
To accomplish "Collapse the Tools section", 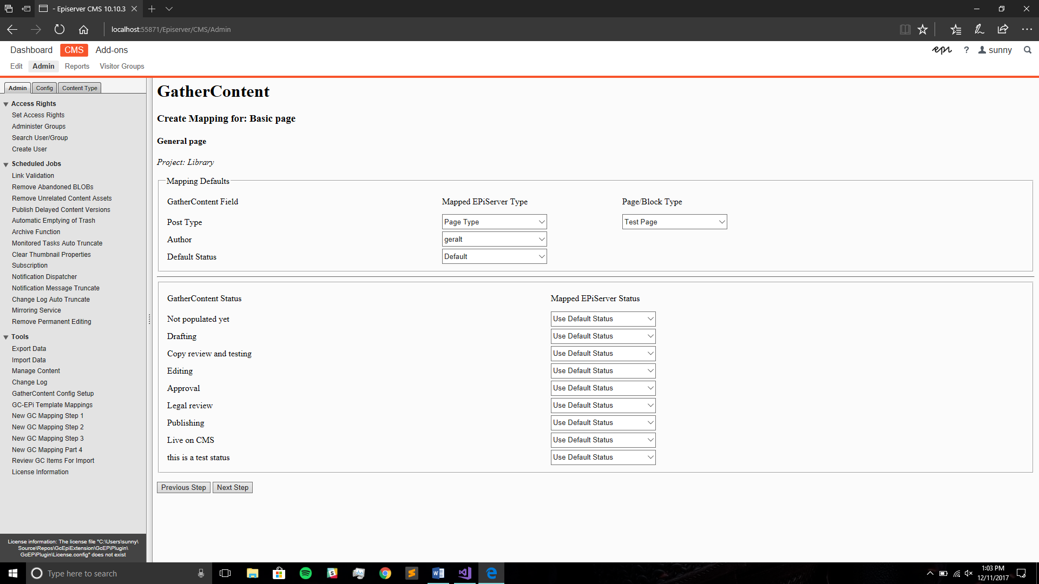I will 6,337.
